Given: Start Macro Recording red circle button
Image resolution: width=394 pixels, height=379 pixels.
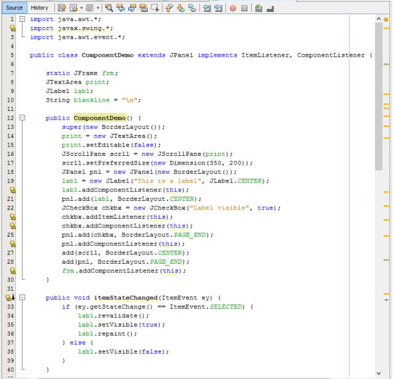Looking at the screenshot, I should point(233,8).
